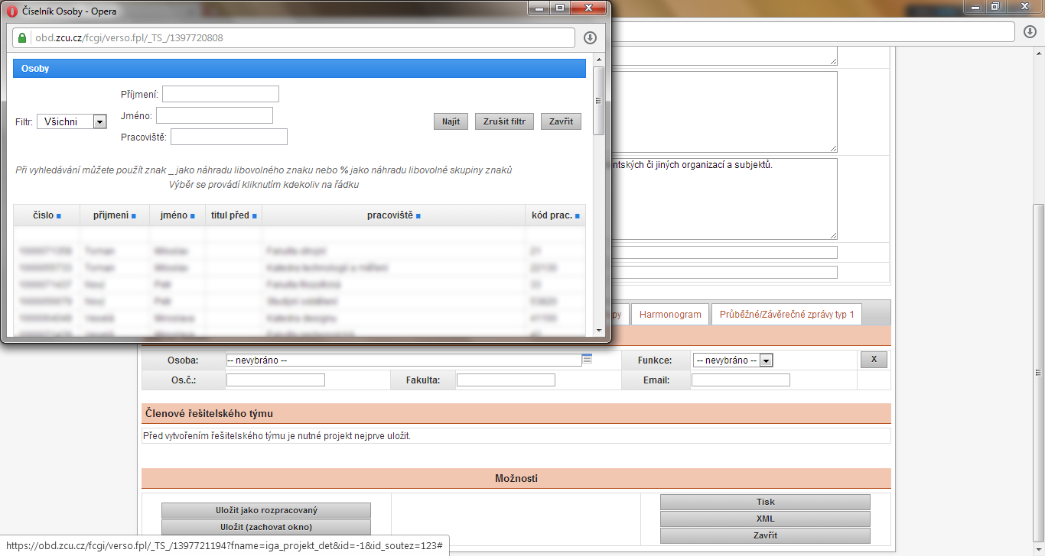Click Uložit jako rozpracovaný button

(x=266, y=510)
